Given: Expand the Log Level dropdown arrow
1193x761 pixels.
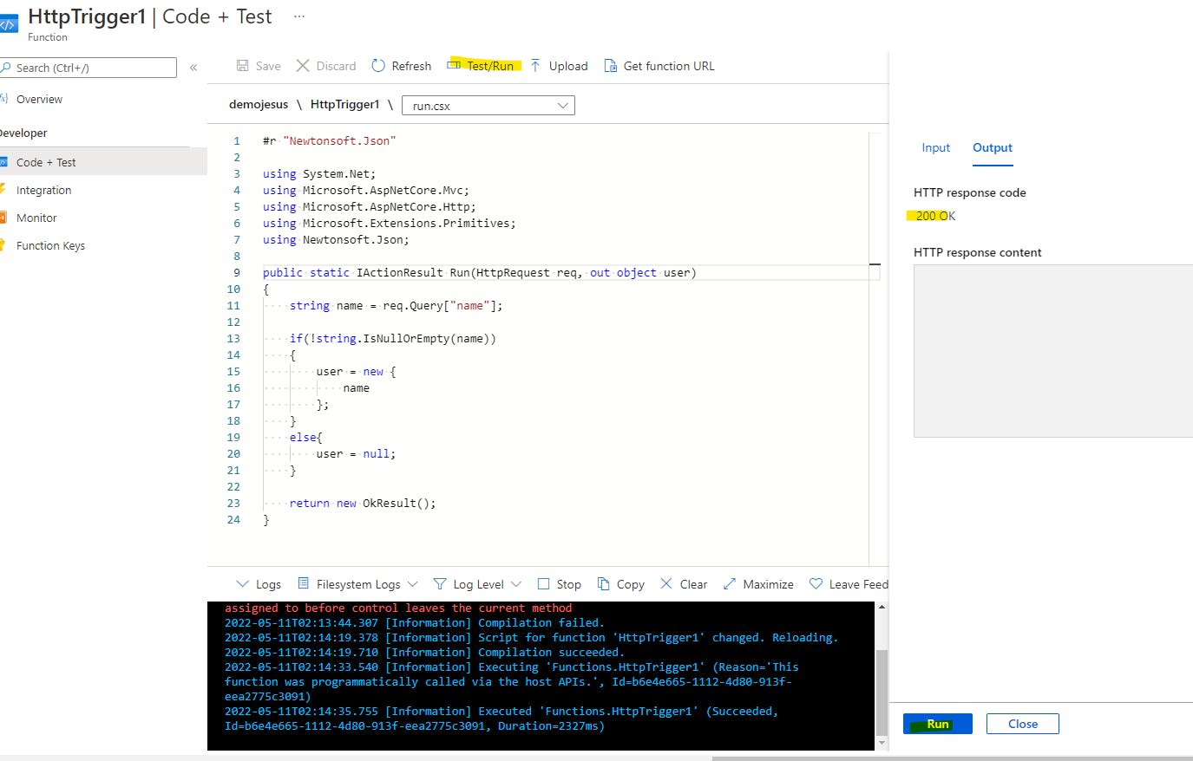Looking at the screenshot, I should coord(516,584).
